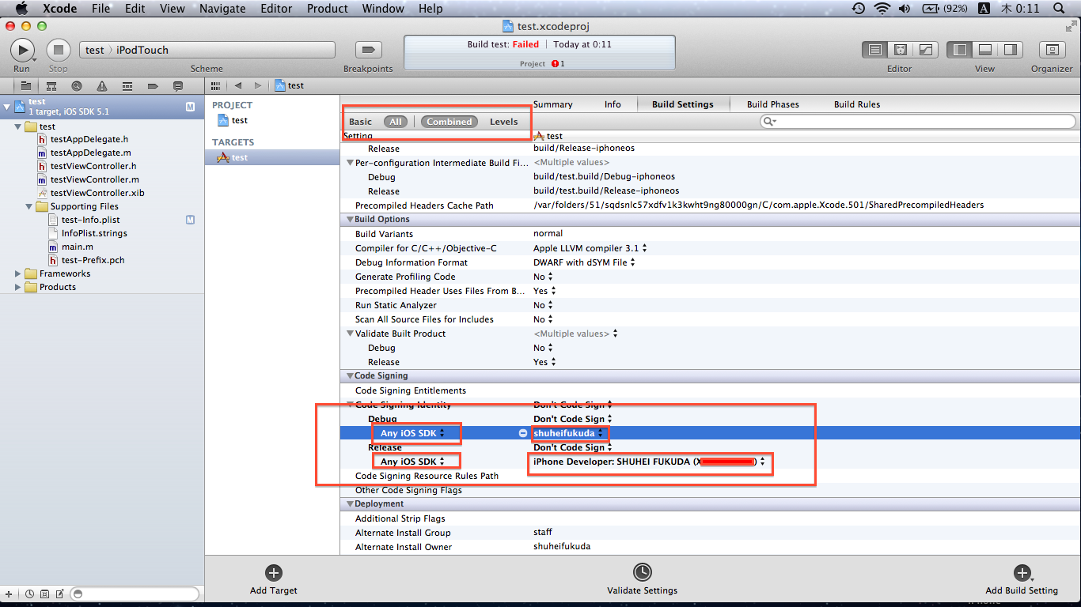Collapse the Validate Built Product setting
The width and height of the screenshot is (1081, 607).
(x=351, y=334)
